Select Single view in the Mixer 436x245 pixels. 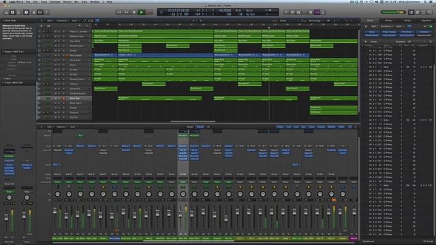pos(190,127)
